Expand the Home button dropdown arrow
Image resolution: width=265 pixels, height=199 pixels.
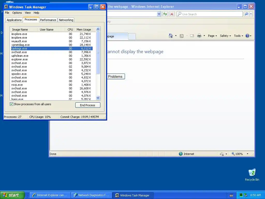pyautogui.click(x=176, y=36)
